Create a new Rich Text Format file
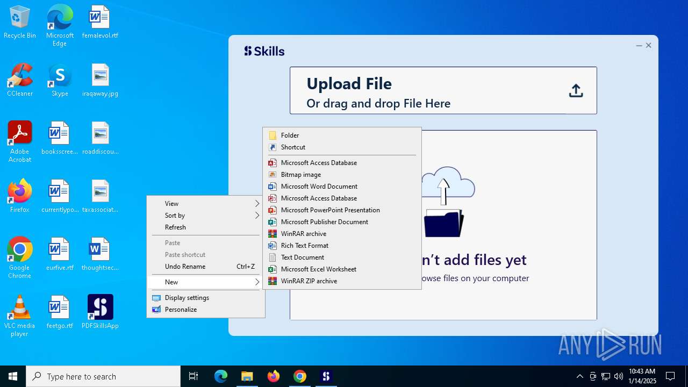The height and width of the screenshot is (387, 688). [342, 246]
